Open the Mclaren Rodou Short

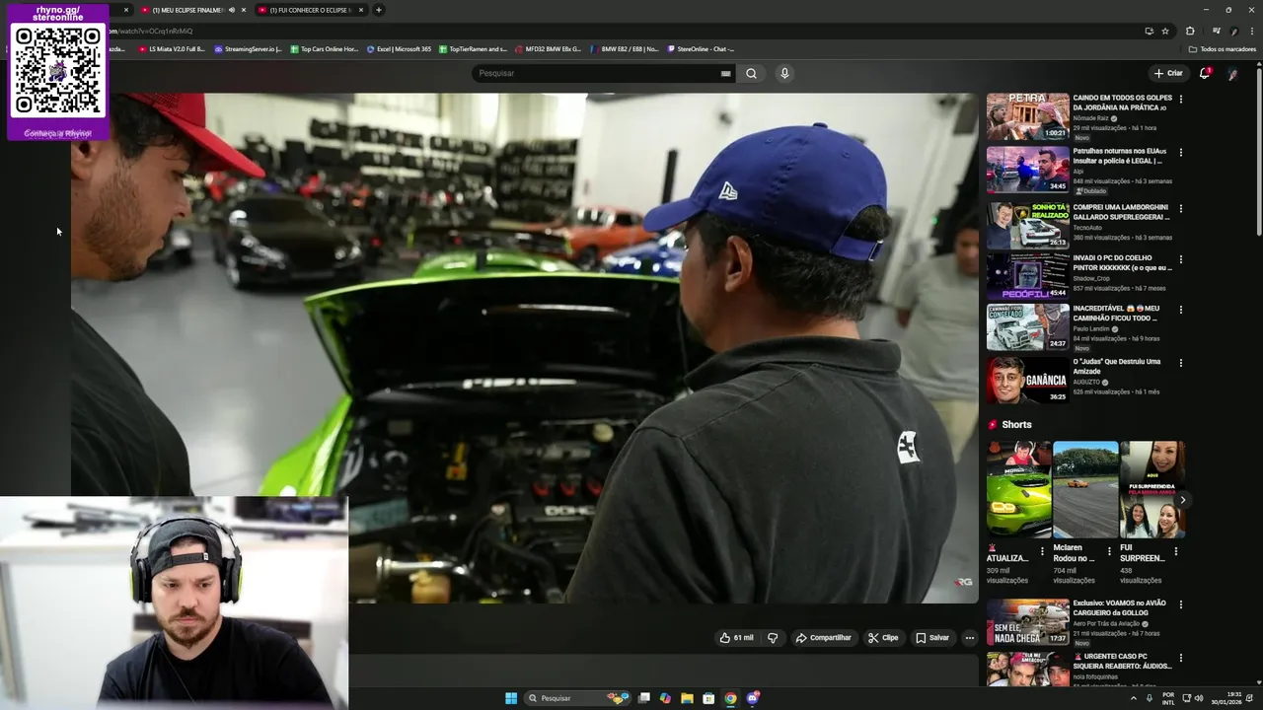pyautogui.click(x=1085, y=489)
